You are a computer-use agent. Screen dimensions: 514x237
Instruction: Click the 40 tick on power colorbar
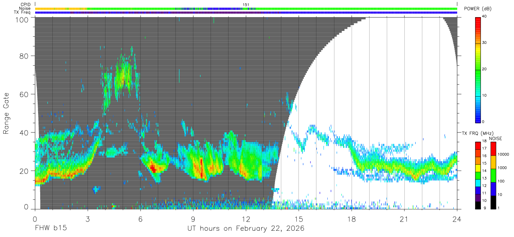tap(485, 16)
